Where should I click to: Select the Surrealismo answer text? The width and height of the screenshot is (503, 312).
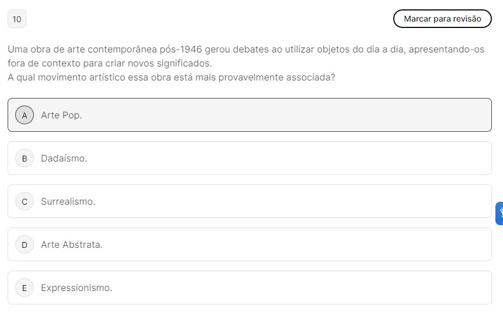tap(68, 202)
